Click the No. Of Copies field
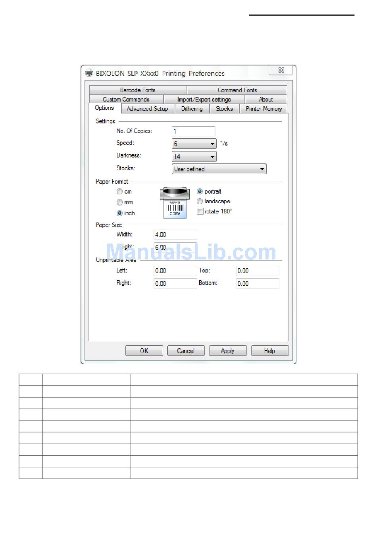377x547 pixels. click(193, 131)
